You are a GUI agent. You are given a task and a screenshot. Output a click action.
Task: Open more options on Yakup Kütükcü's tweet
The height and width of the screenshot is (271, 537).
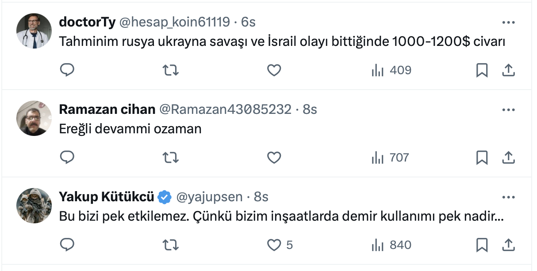tap(508, 197)
